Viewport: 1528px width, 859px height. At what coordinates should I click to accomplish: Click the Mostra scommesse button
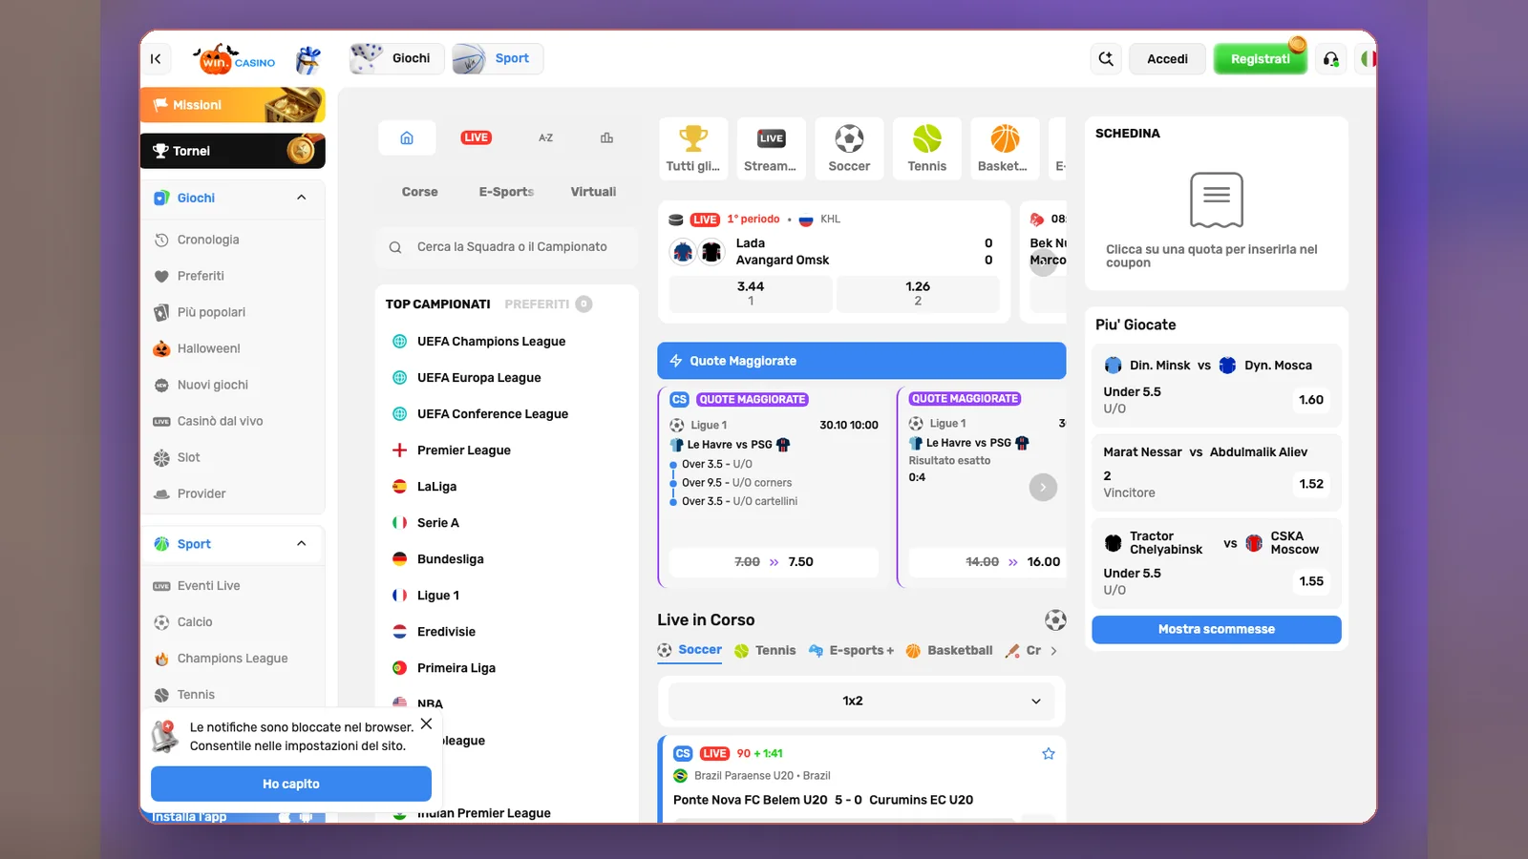(1216, 630)
